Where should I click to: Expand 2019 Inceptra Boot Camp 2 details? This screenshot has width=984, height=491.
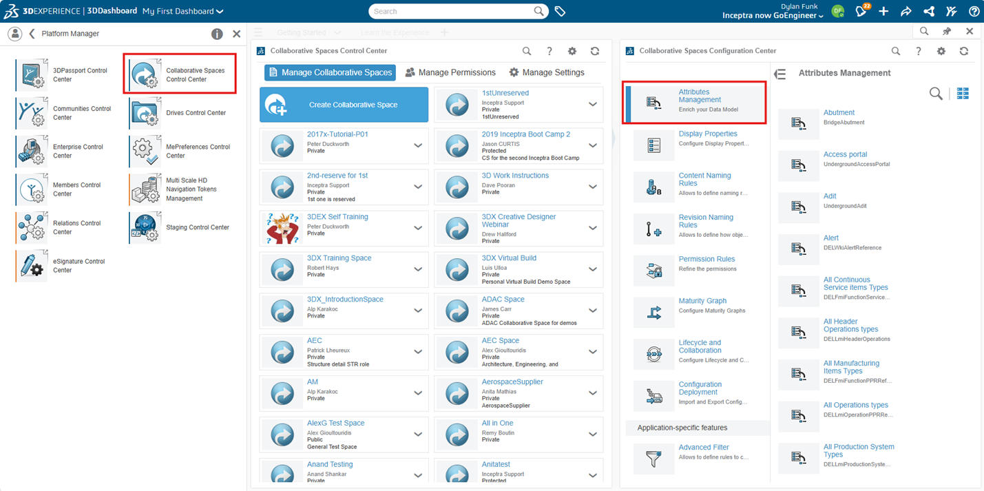click(x=593, y=145)
